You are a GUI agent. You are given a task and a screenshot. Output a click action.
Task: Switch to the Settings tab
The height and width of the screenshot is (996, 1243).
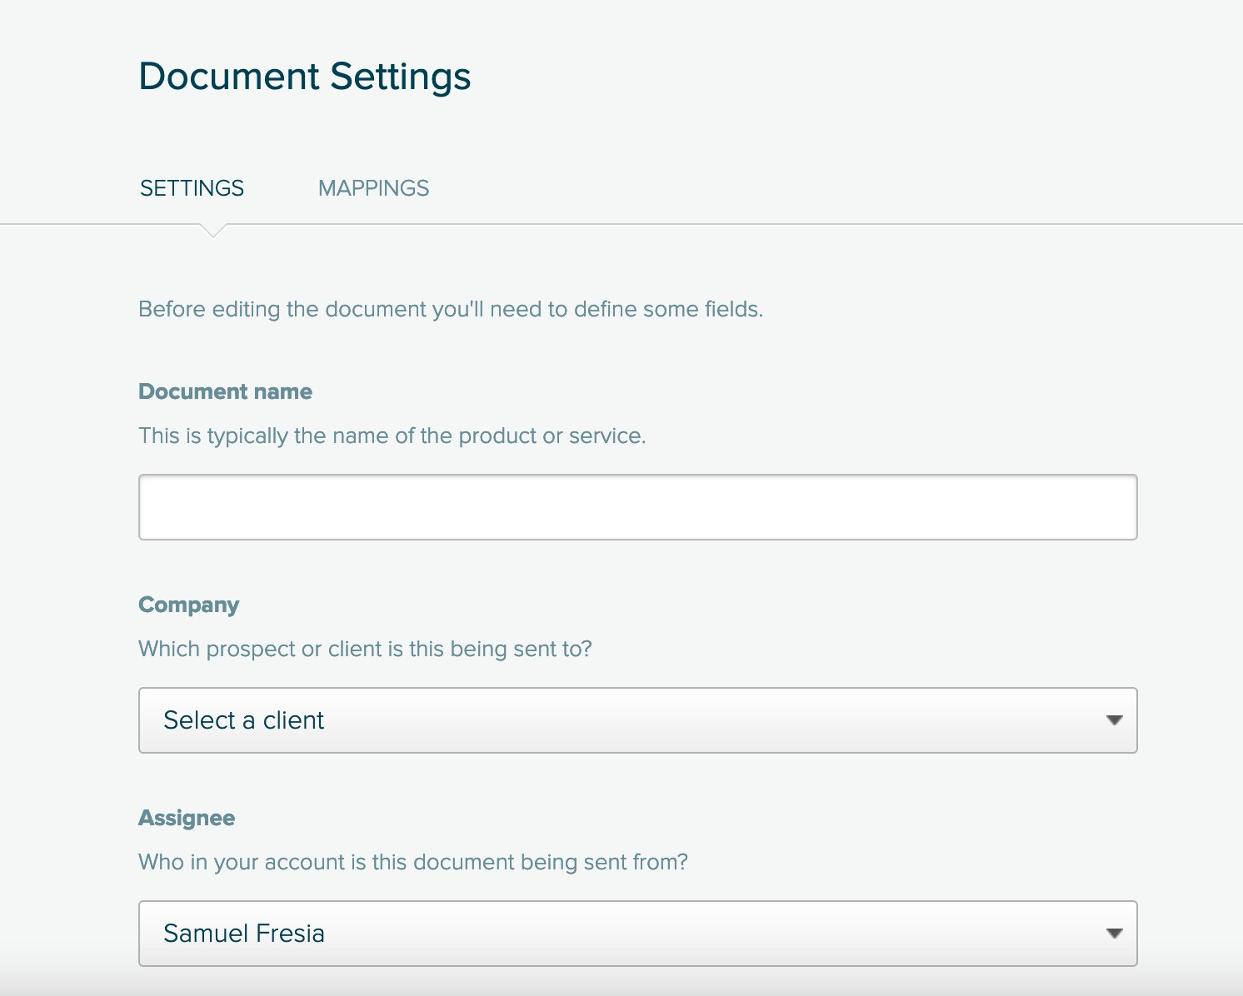(192, 188)
